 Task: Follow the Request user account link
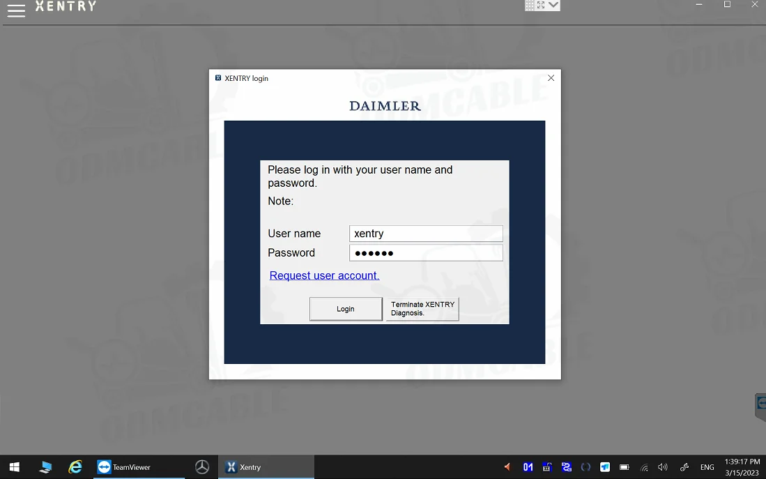click(324, 275)
